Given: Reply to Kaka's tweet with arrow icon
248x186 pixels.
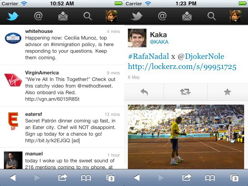Looking at the screenshot, I should 144,92.
